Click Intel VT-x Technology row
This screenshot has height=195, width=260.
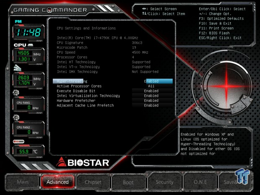[x=104, y=67]
